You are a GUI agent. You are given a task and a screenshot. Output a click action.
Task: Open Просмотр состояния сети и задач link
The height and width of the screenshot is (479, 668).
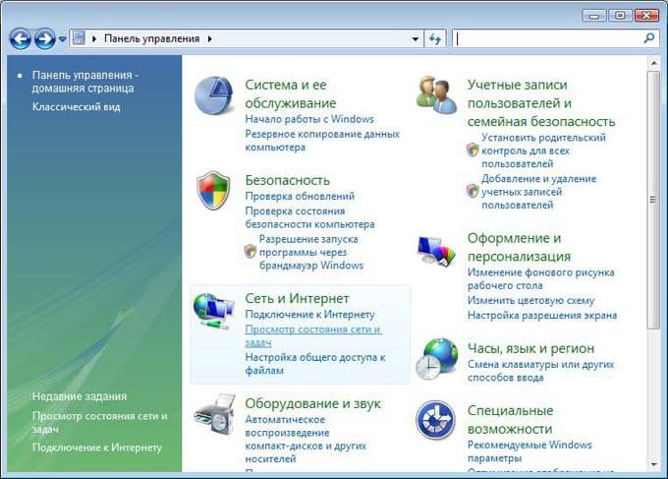click(x=311, y=329)
